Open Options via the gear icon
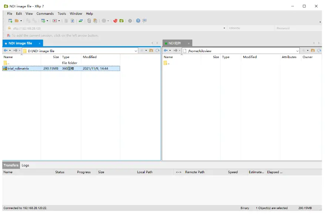The image size is (325, 215). [x=130, y=21]
